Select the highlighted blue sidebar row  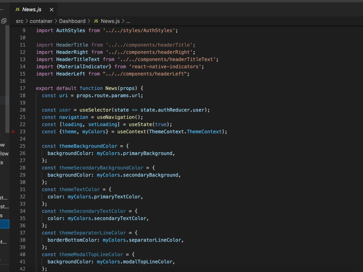tap(5, 224)
